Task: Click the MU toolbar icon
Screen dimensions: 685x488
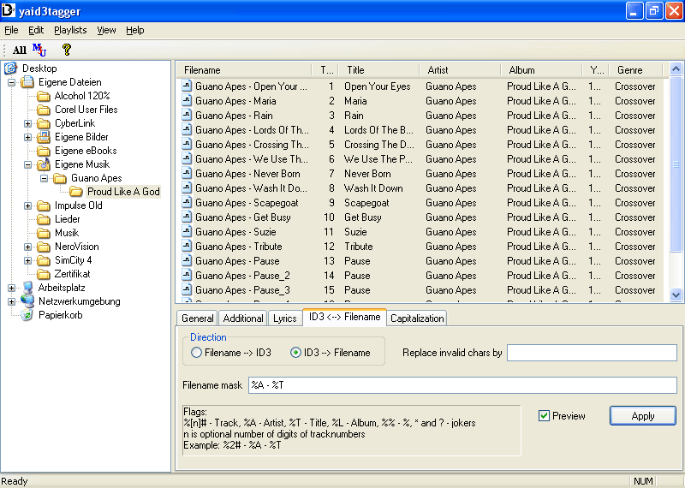Action: (39, 50)
